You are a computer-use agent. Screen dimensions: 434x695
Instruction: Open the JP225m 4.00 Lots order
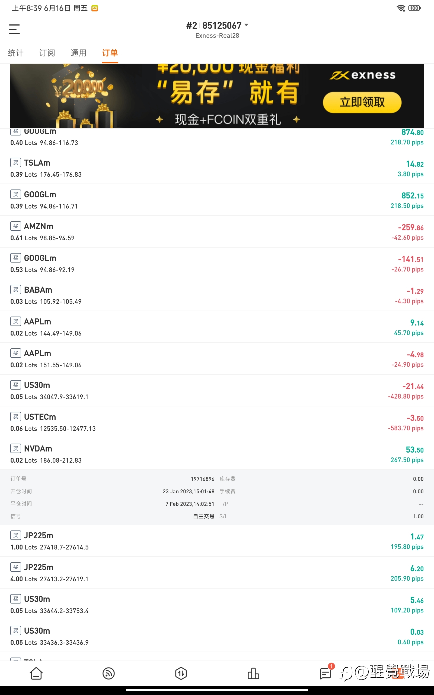pos(217,572)
